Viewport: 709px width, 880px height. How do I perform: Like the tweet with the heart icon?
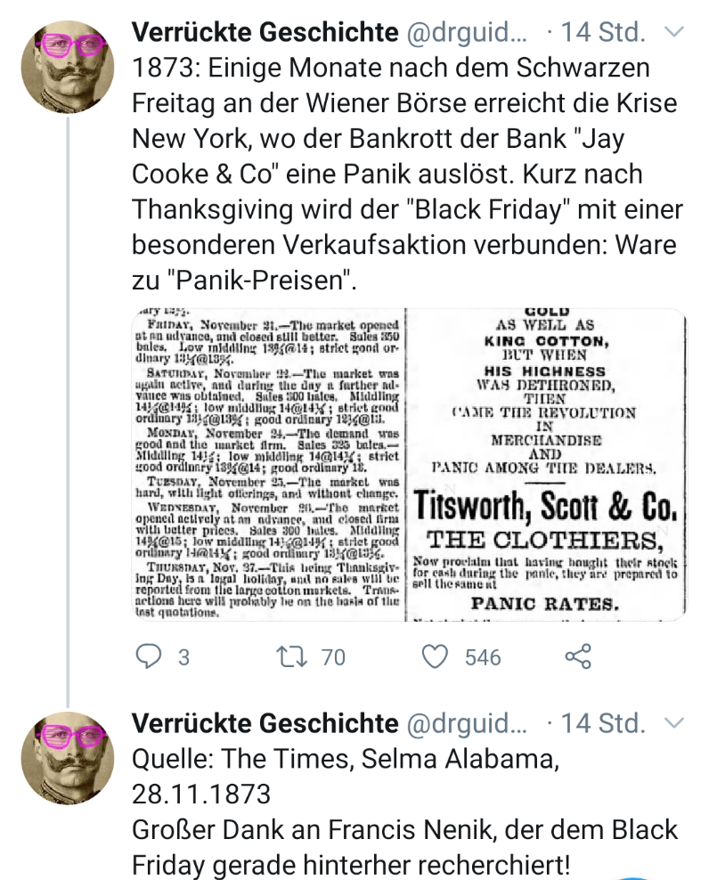435,657
